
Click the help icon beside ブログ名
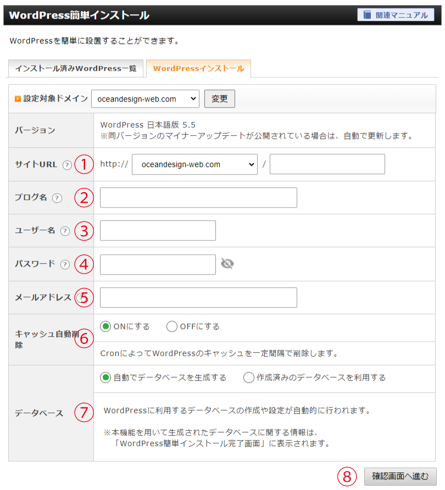point(57,198)
